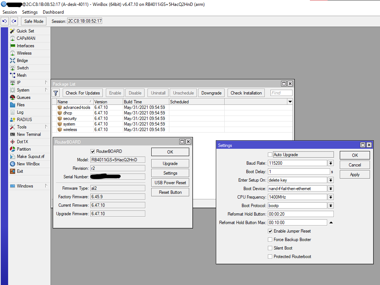Open Boot Protocol dropdown

(x=331, y=206)
